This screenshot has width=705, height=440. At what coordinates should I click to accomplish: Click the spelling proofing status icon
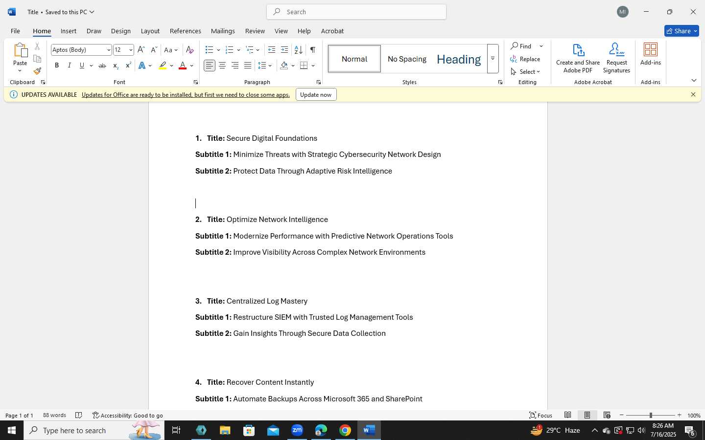tap(79, 415)
